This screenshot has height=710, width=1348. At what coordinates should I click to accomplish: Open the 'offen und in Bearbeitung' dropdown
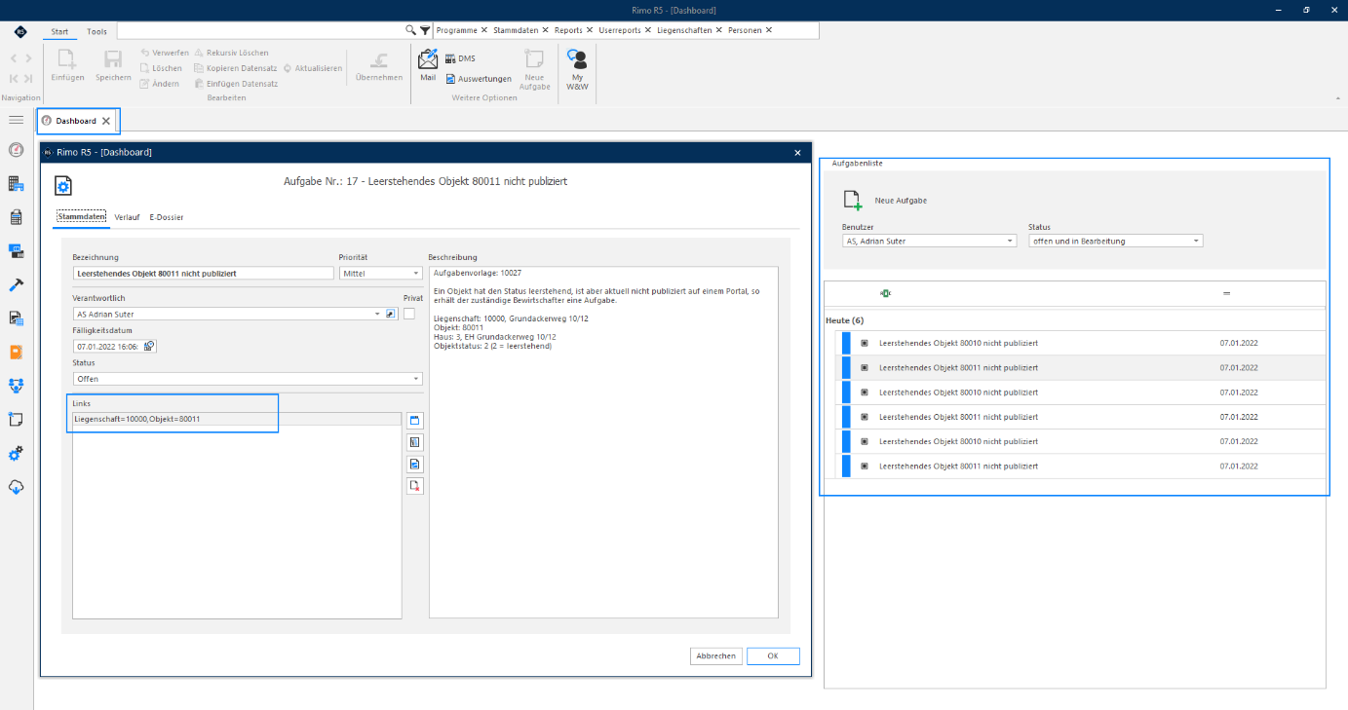pos(1116,241)
